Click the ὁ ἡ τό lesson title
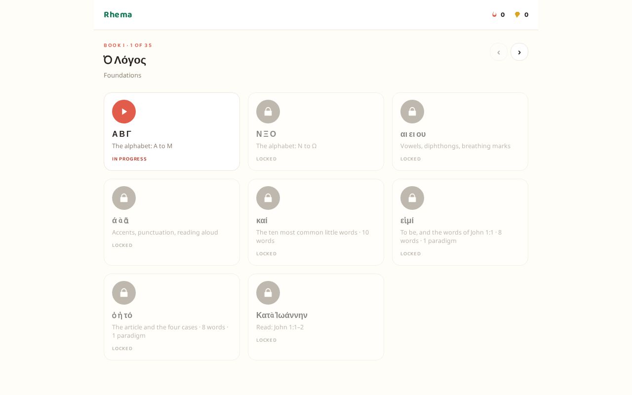 (122, 315)
